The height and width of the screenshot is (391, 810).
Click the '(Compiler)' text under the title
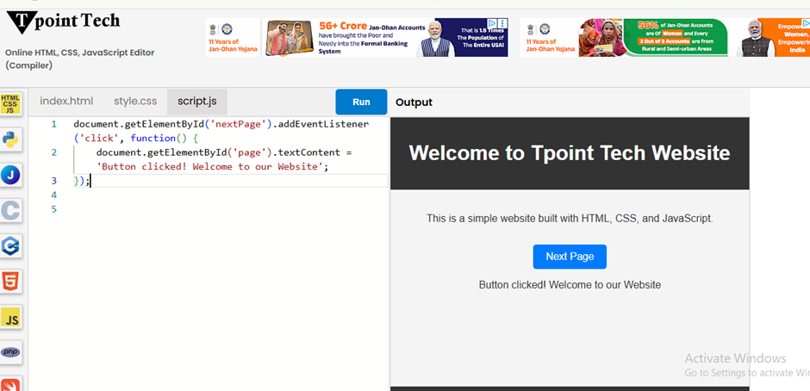(29, 65)
